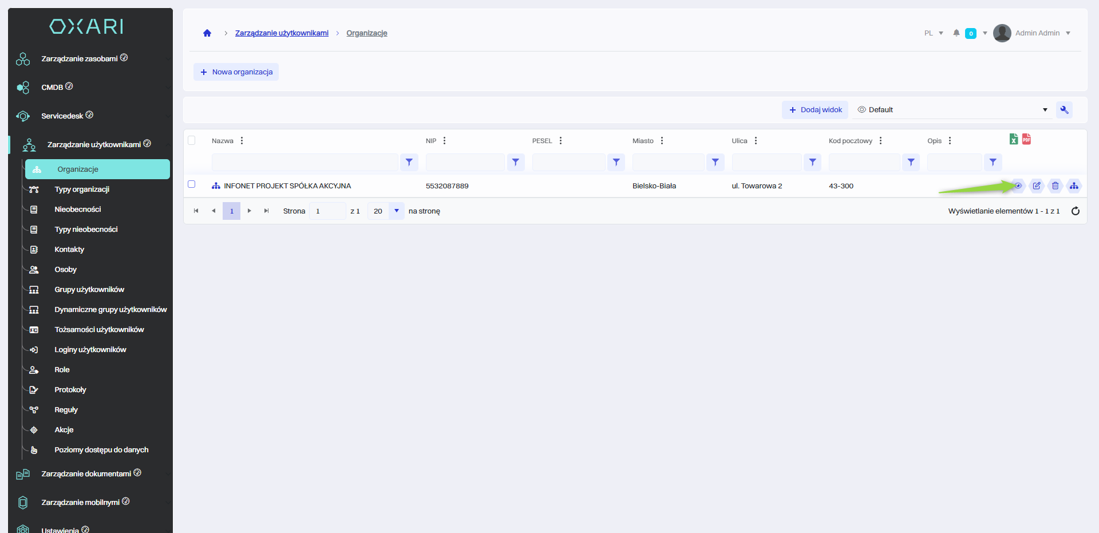Select the INFONET PROJEKT row checkbox
Image resolution: width=1099 pixels, height=533 pixels.
192,184
